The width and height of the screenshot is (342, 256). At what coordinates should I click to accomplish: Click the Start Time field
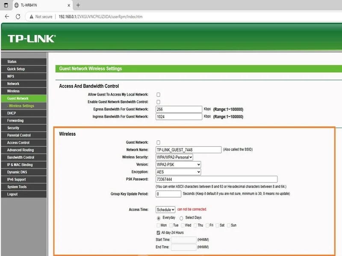click(x=184, y=240)
